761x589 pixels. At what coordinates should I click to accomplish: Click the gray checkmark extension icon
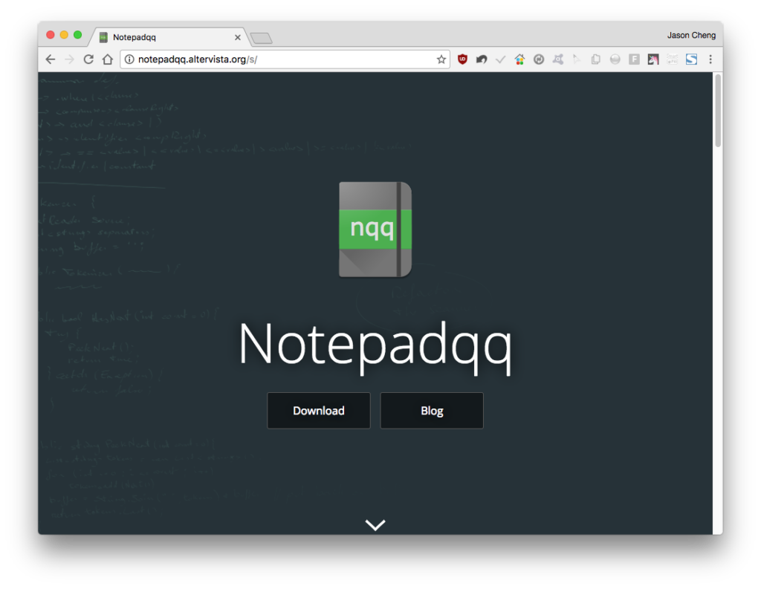tap(500, 59)
